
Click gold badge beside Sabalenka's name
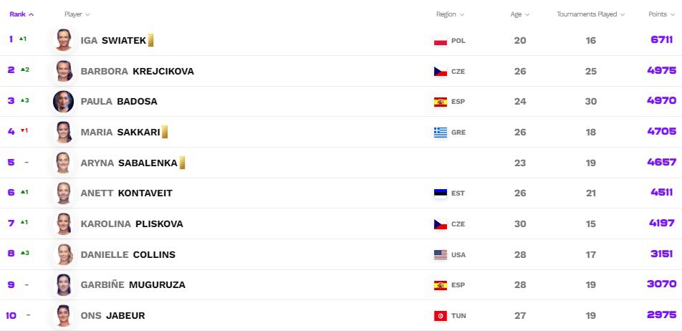(x=182, y=163)
